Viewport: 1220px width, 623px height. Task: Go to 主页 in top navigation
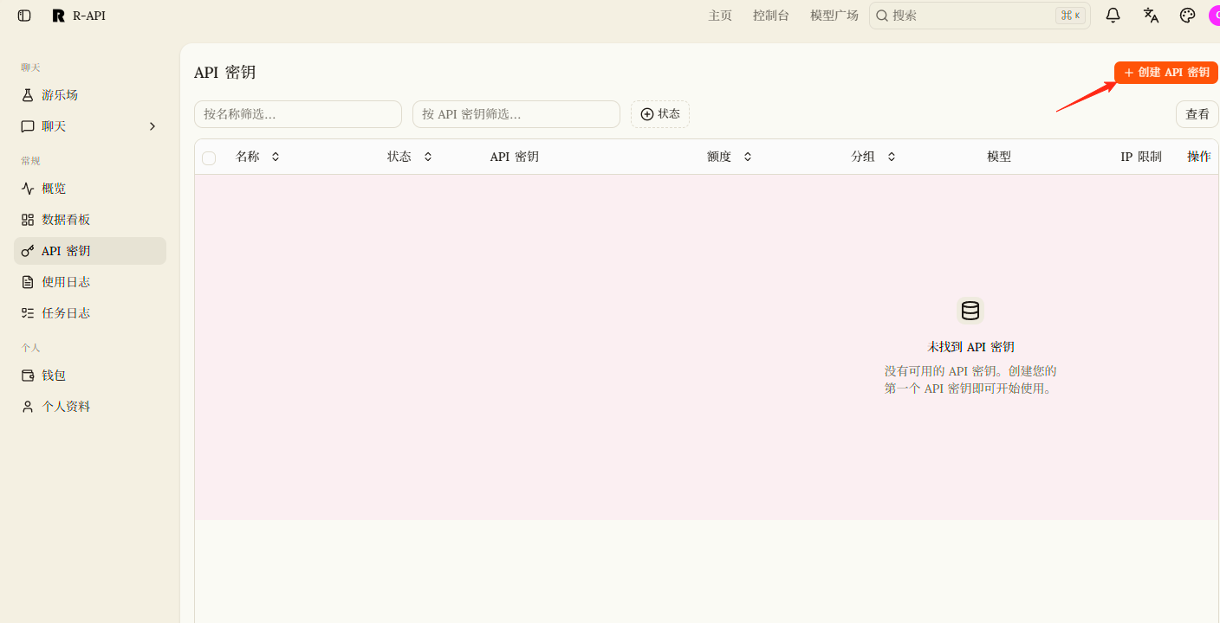(x=720, y=16)
